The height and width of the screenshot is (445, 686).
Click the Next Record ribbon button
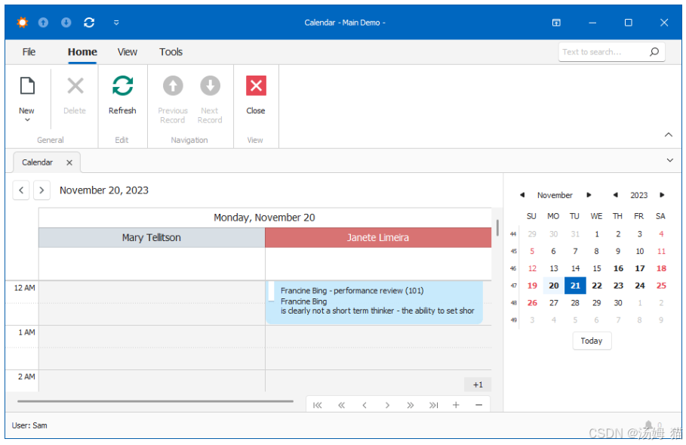pyautogui.click(x=210, y=100)
